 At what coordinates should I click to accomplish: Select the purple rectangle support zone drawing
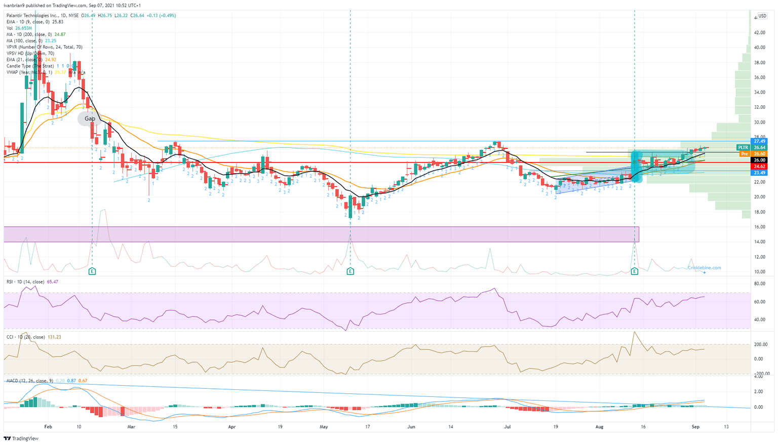point(321,234)
